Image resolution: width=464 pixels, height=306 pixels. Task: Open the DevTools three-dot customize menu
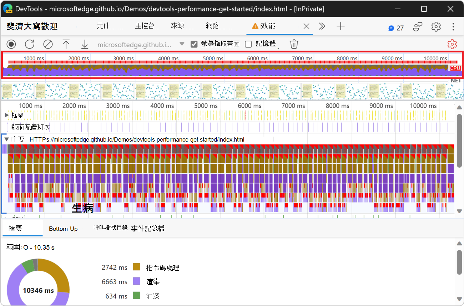pyautogui.click(x=453, y=27)
